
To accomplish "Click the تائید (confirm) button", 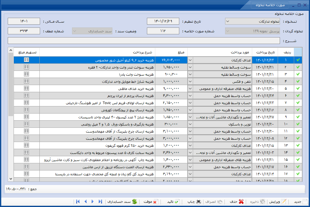I will 173,202.
